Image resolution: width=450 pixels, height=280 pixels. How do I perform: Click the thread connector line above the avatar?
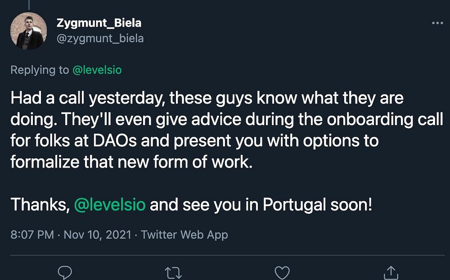pos(29,4)
